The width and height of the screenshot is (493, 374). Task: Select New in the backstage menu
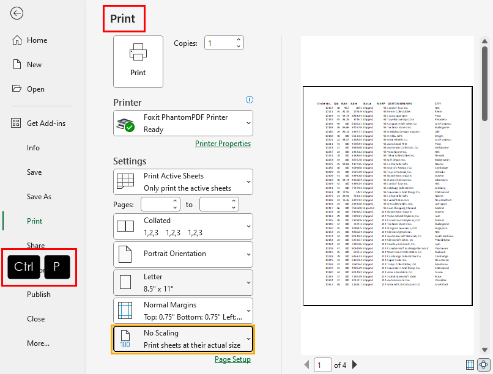34,64
